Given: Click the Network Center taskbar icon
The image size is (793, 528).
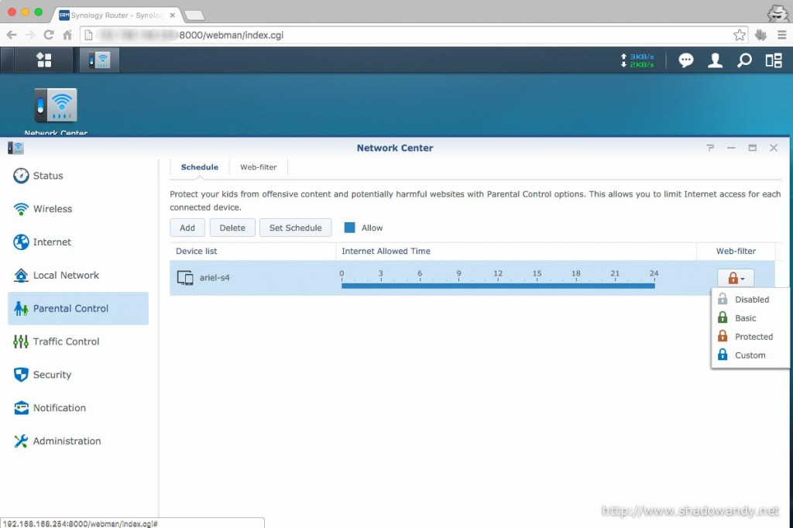Looking at the screenshot, I should (x=99, y=60).
